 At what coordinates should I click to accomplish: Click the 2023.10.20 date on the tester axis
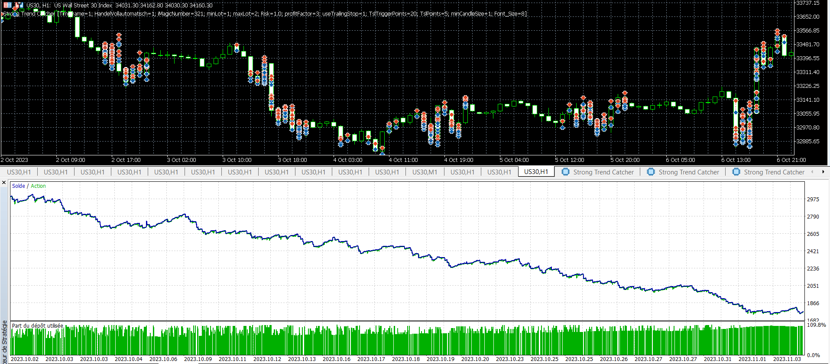coord(475,359)
